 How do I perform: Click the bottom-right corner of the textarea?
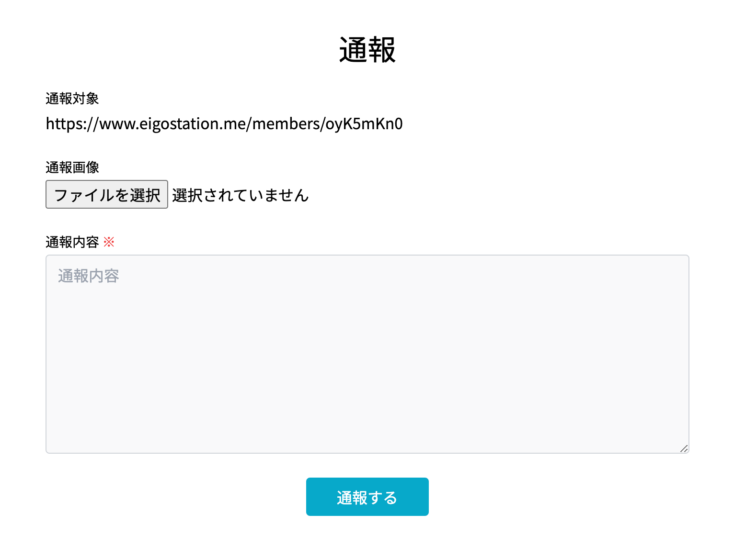point(684,448)
